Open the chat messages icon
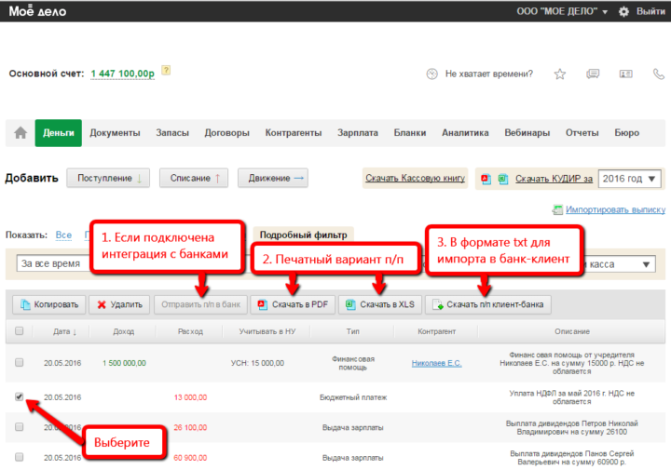 pos(593,74)
